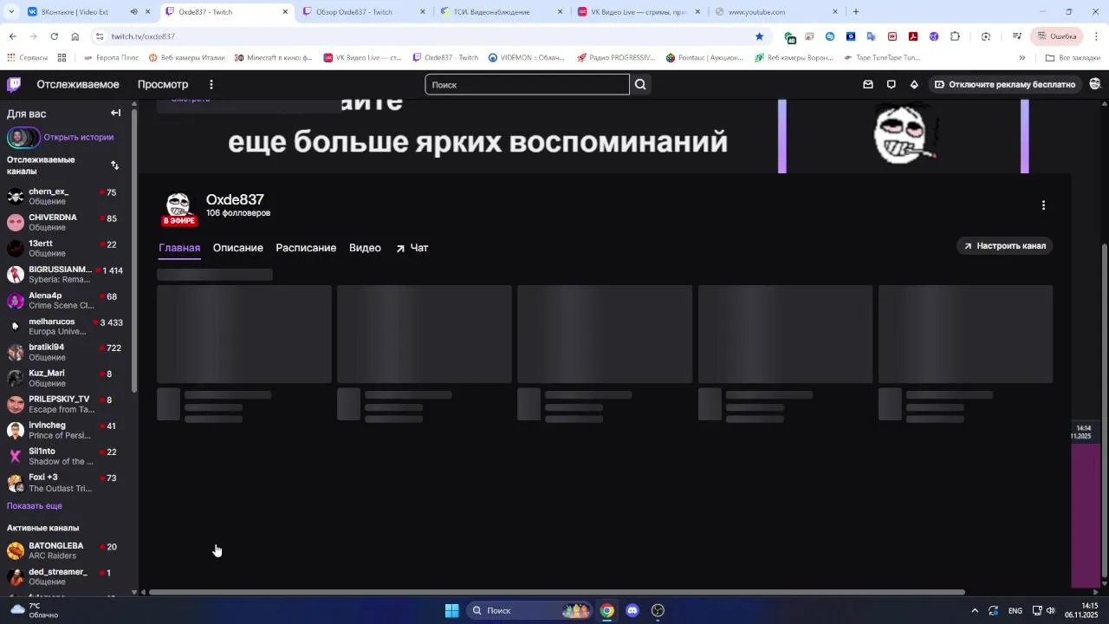Open the Twitch whispers chat icon

click(891, 84)
